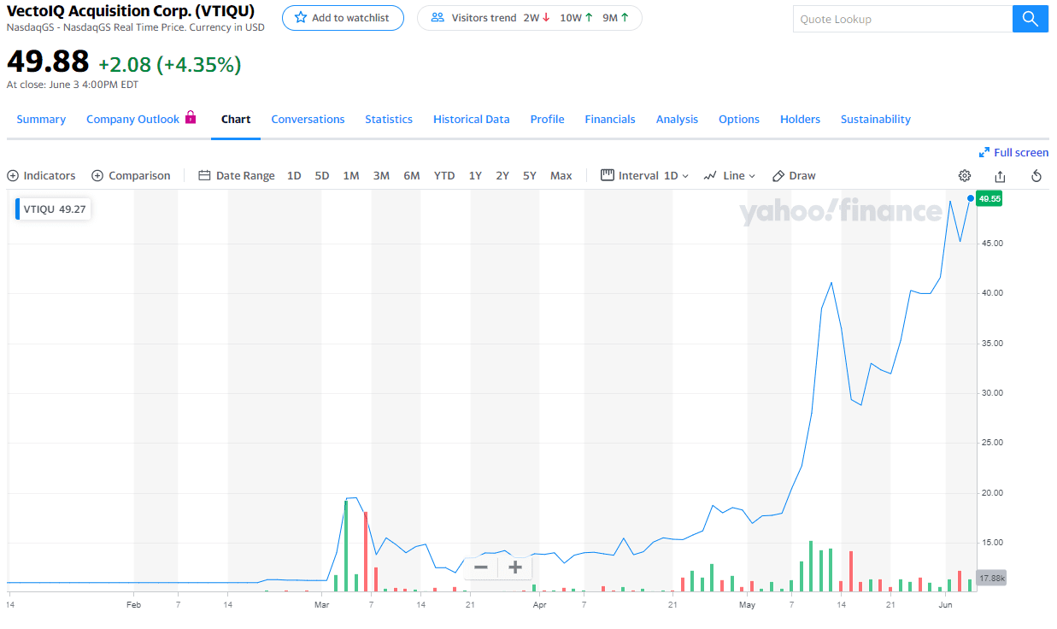Click the Comparison label text

pyautogui.click(x=139, y=176)
